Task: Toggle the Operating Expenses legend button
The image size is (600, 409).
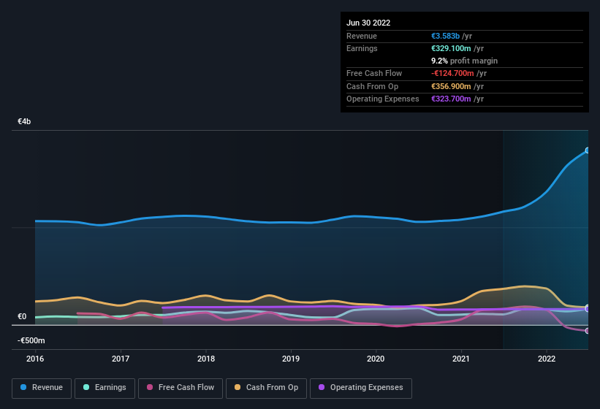Action: [361, 388]
